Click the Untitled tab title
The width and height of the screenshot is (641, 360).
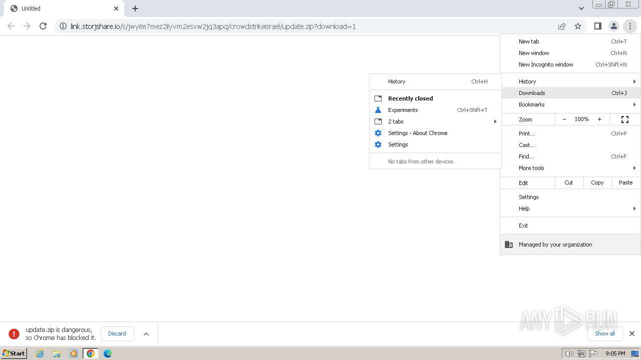31,8
